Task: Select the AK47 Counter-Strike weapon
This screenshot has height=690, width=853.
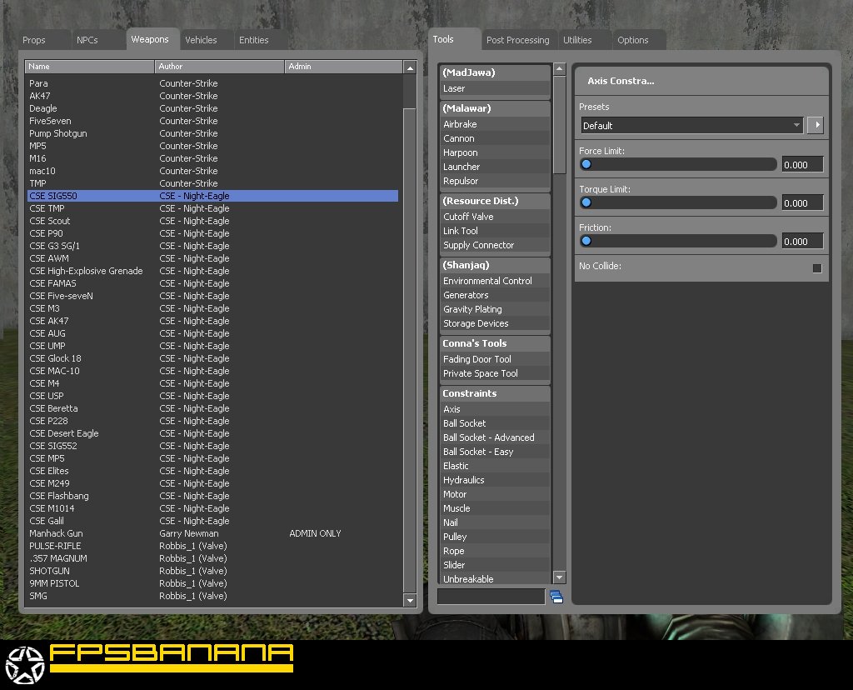Action: 212,96
